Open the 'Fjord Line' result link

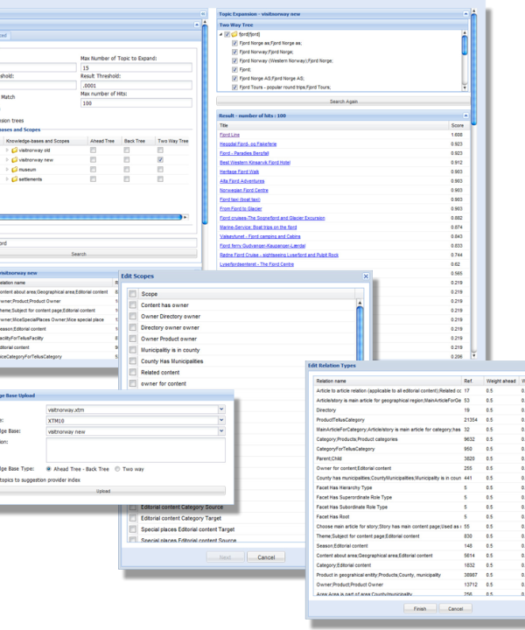coord(229,135)
